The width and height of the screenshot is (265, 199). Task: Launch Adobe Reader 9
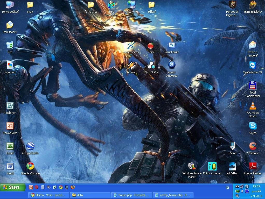point(253,170)
